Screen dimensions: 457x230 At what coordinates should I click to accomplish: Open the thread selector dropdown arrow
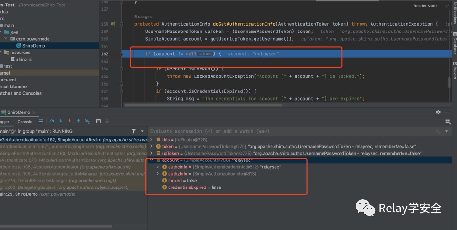(142, 132)
